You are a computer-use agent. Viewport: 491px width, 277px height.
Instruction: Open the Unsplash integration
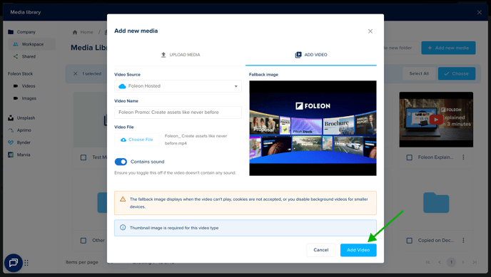[21, 117]
